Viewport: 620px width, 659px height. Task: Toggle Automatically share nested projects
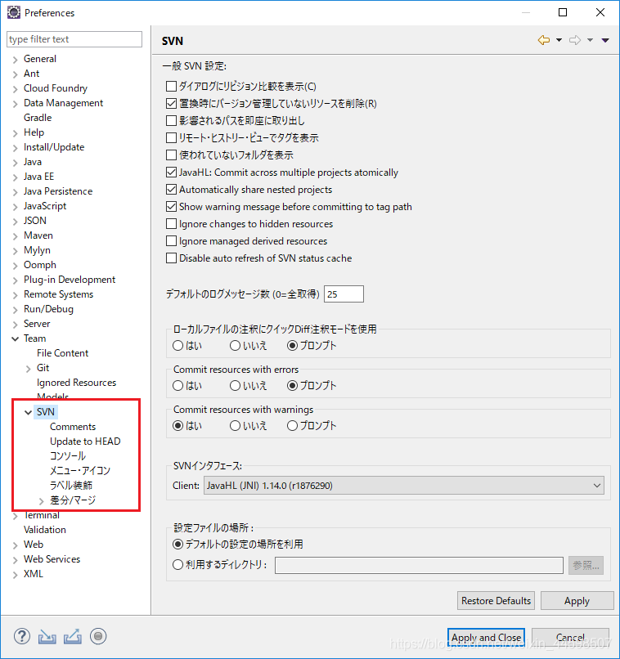click(171, 190)
